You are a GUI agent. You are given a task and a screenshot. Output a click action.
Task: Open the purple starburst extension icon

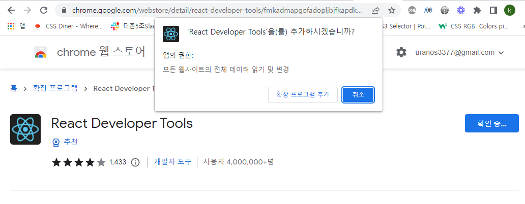(x=461, y=10)
